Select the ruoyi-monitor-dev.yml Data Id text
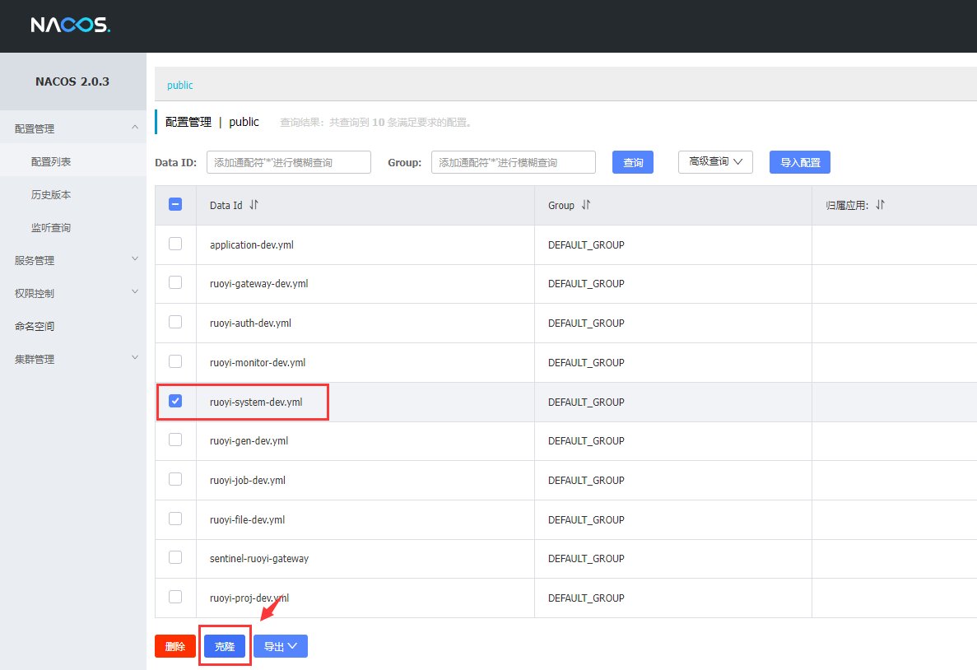Image resolution: width=977 pixels, height=670 pixels. 258,362
